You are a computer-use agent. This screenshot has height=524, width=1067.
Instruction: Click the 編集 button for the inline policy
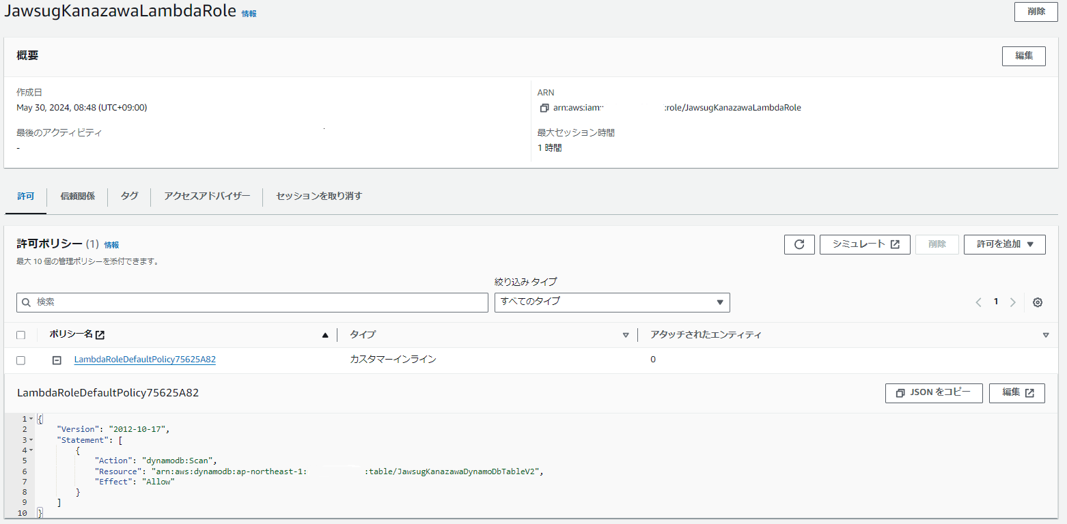pyautogui.click(x=1016, y=393)
